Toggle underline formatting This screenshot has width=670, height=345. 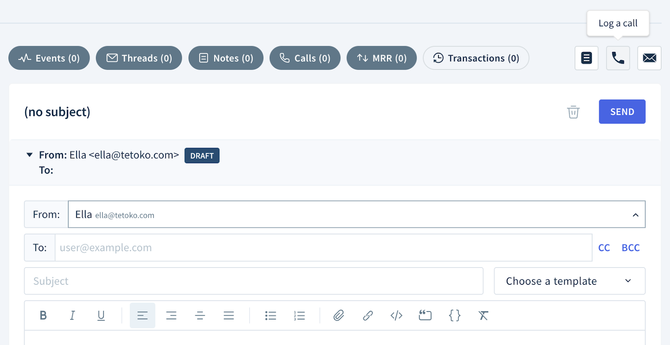pos(101,315)
